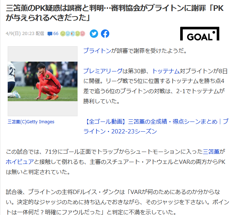Screen dimensions: 235x215
Task: Select the fourth green smiley reaction
Action: [x=78, y=34]
